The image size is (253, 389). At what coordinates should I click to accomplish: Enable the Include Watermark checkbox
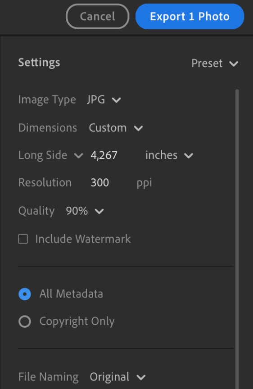click(23, 239)
